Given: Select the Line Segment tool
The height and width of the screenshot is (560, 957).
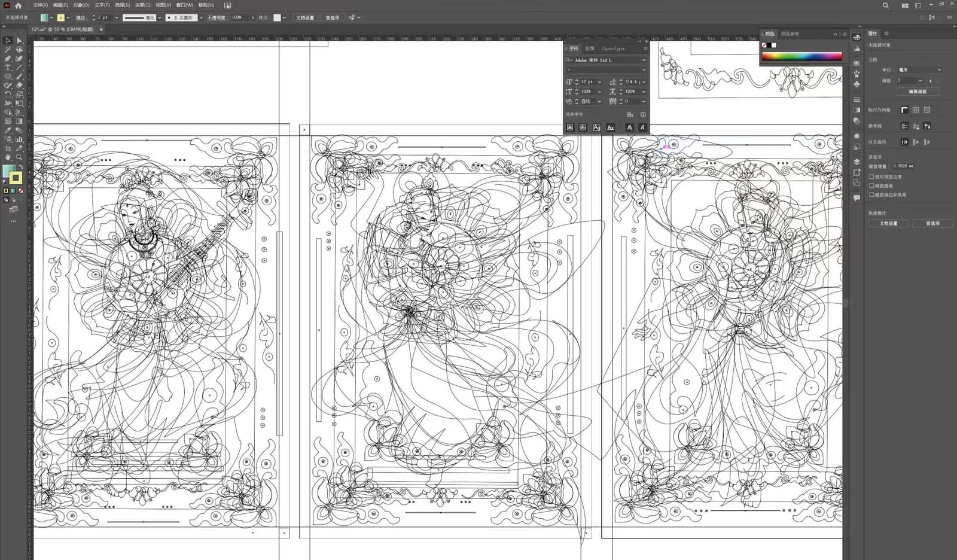Looking at the screenshot, I should (x=19, y=68).
